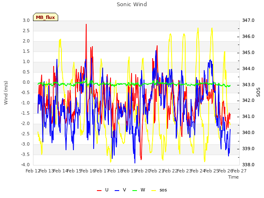Click the 'Time' axis label
Screen dimensions: 264x198
point(233,177)
